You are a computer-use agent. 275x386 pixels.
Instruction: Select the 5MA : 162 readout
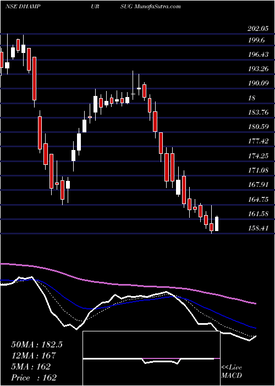point(31,366)
